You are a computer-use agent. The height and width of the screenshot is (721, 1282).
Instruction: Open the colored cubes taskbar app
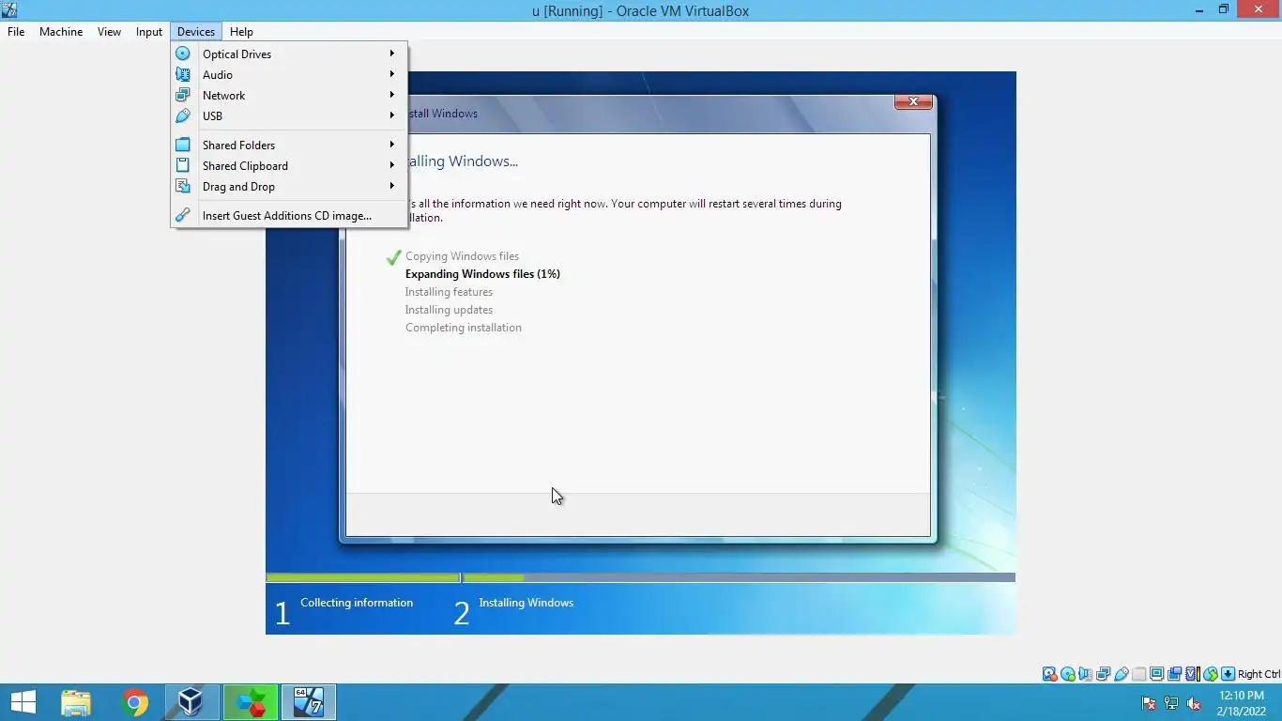pos(251,702)
